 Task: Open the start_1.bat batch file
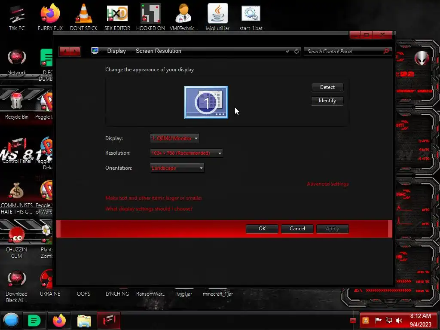coord(251,17)
